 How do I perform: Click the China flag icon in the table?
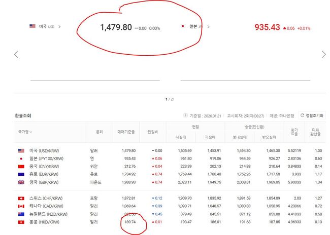click(21, 166)
